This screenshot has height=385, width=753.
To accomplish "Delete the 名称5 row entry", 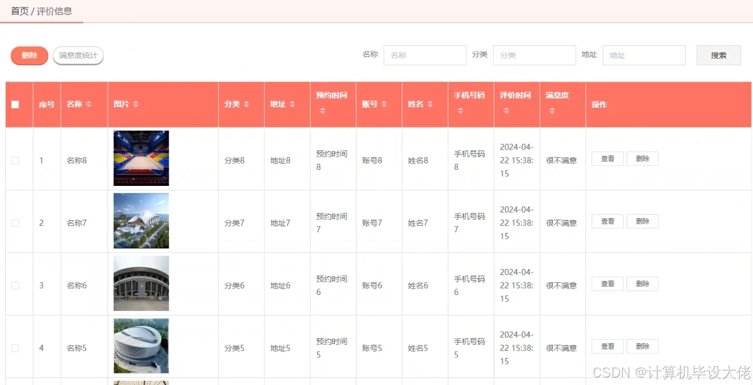I will pos(642,347).
